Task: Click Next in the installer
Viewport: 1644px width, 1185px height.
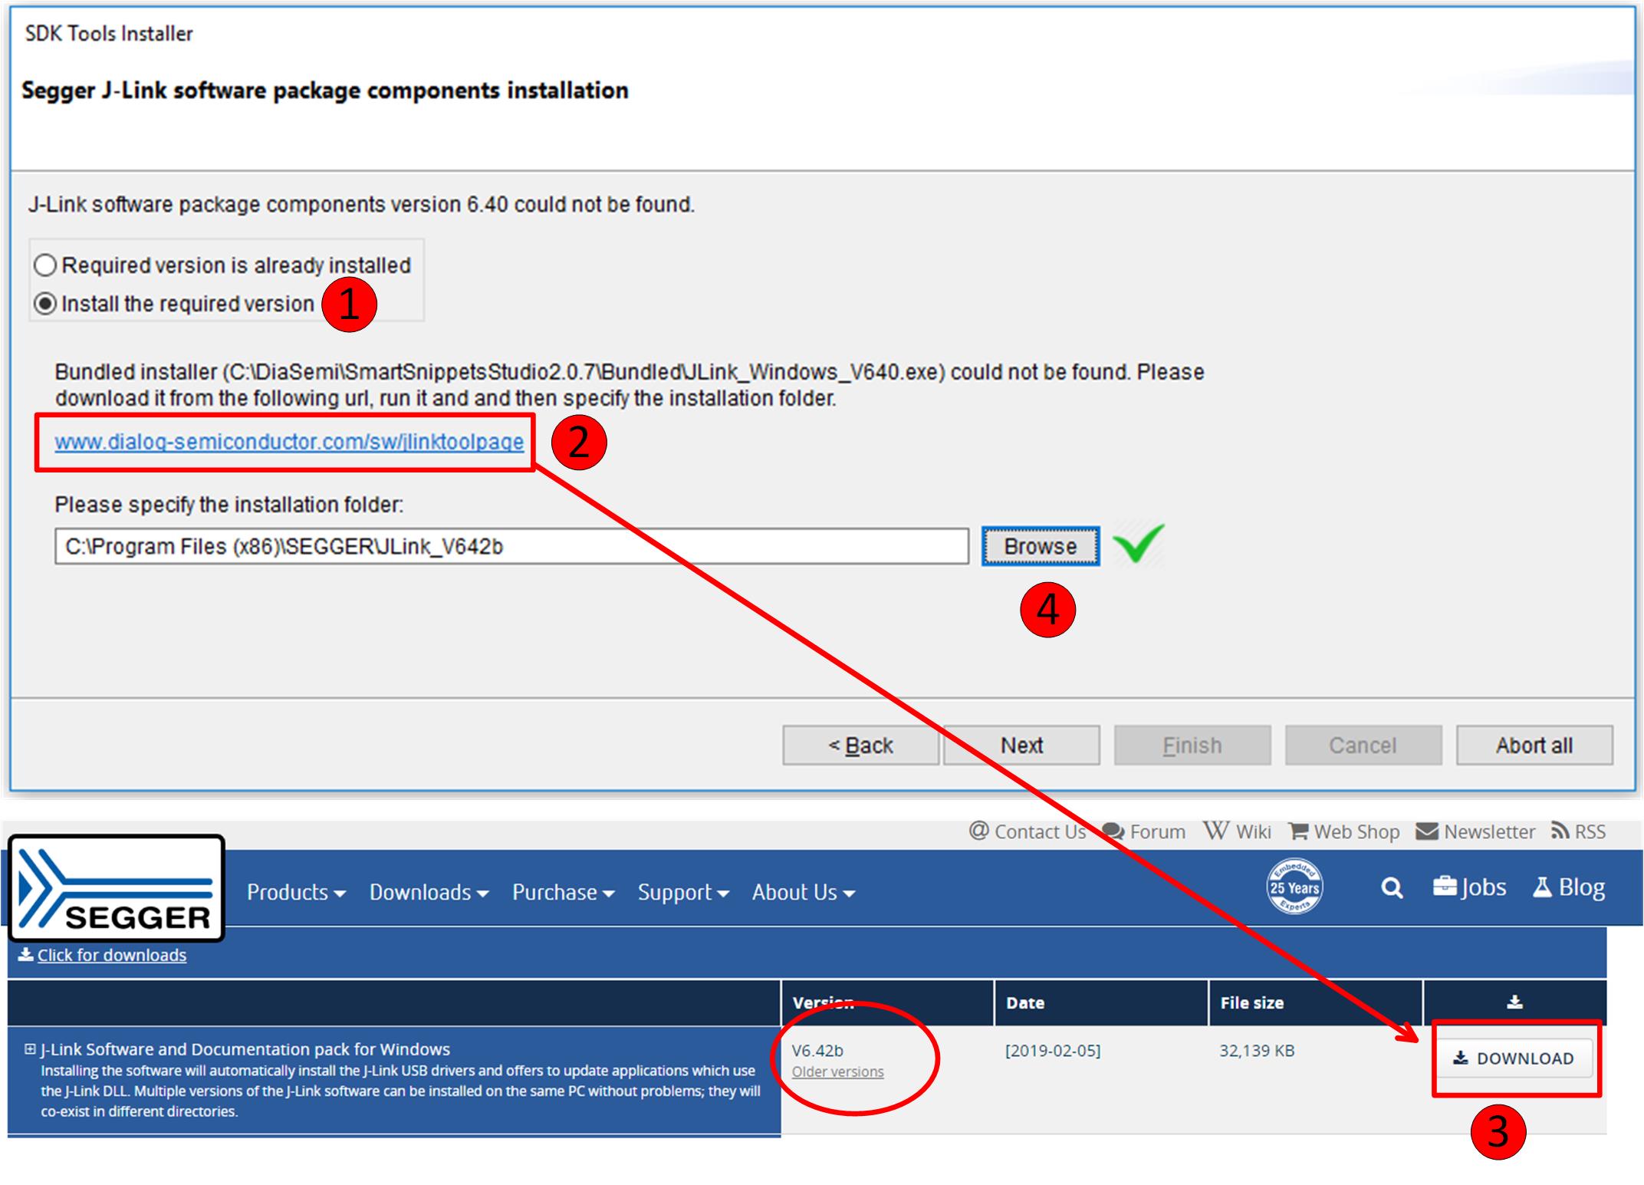Action: [1021, 746]
